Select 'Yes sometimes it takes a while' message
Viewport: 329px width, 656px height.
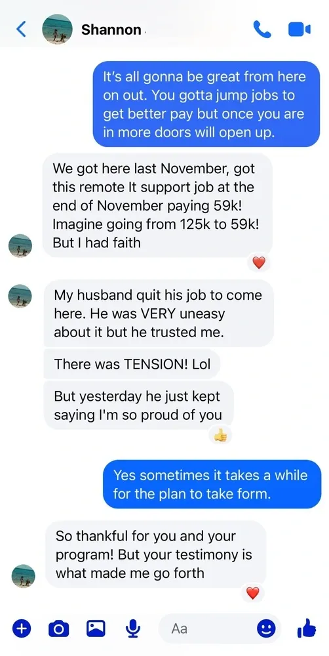(x=212, y=485)
